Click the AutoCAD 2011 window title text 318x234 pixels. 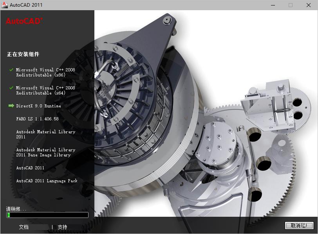(26, 5)
